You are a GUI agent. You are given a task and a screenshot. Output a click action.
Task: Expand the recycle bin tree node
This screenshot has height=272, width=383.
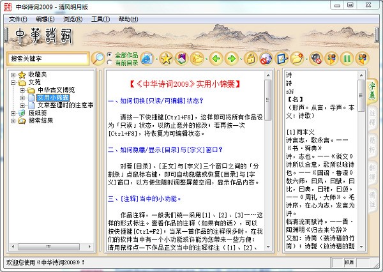pos(13,113)
